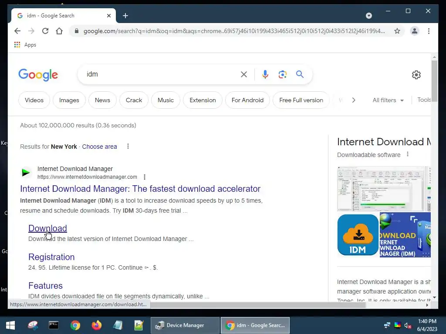The image size is (446, 334).
Task: Launch Firefox from the taskbar
Action: [96, 325]
